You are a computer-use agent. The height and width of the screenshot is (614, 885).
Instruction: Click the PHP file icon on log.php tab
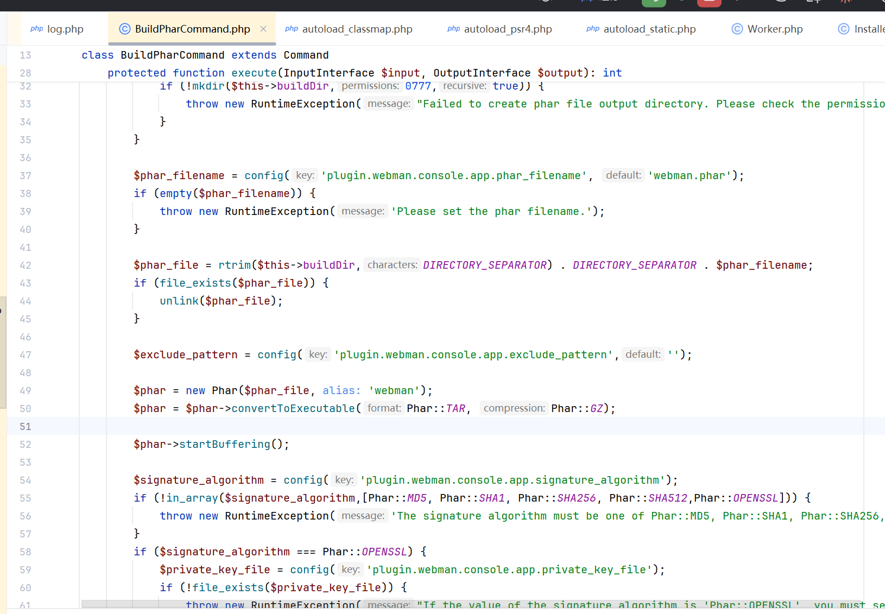pyautogui.click(x=36, y=29)
